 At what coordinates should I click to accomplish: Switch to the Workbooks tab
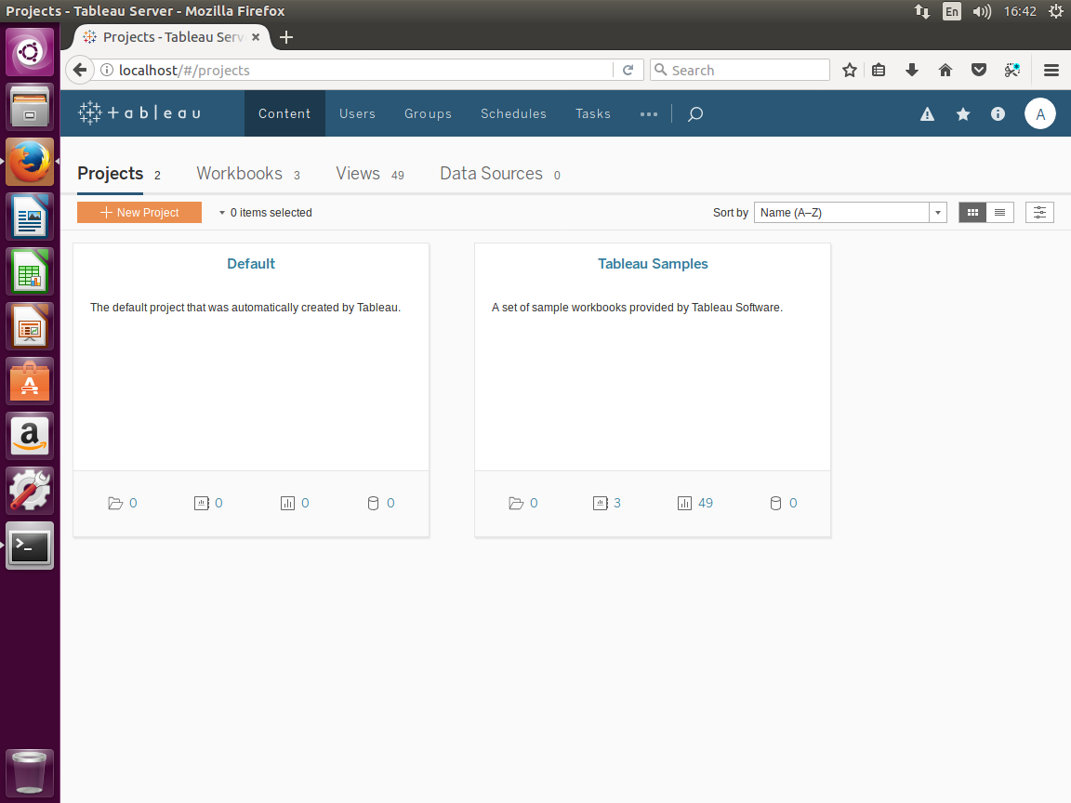[239, 174]
